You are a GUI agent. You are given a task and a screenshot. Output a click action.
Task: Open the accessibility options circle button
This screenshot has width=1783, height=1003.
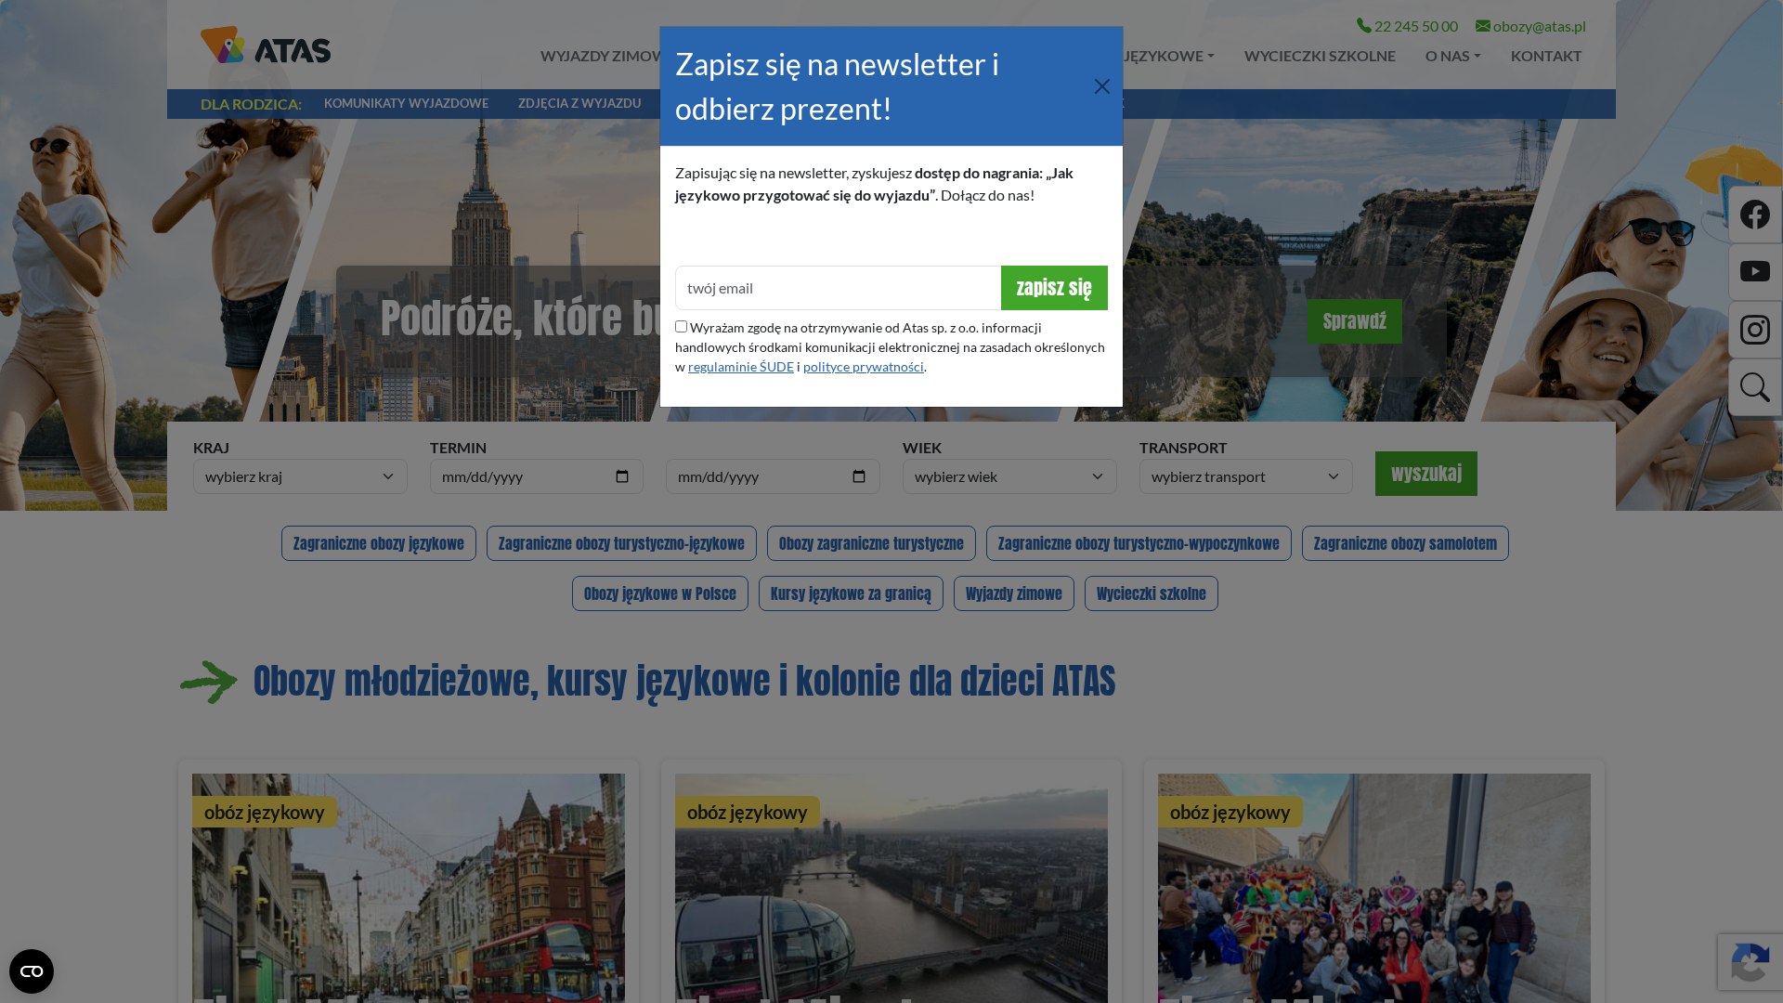[x=32, y=971]
